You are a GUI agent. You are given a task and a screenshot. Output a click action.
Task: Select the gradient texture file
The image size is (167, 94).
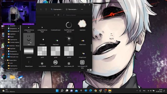pyautogui.click(x=29, y=52)
